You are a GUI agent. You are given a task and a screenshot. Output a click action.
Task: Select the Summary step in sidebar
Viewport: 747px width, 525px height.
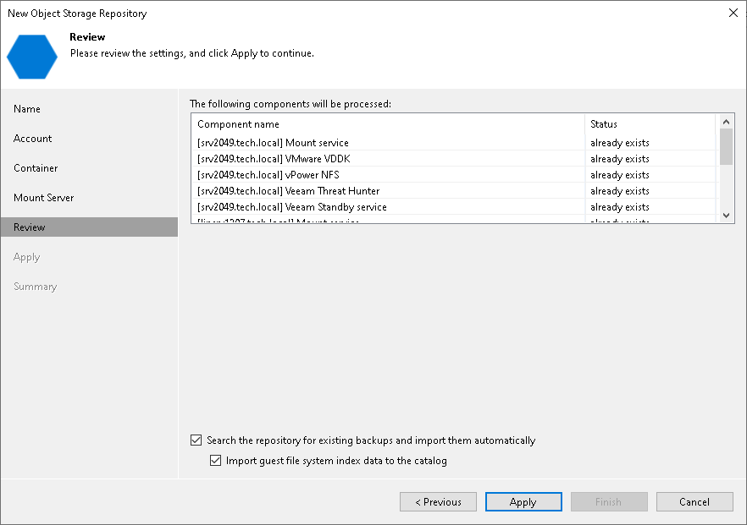(36, 287)
